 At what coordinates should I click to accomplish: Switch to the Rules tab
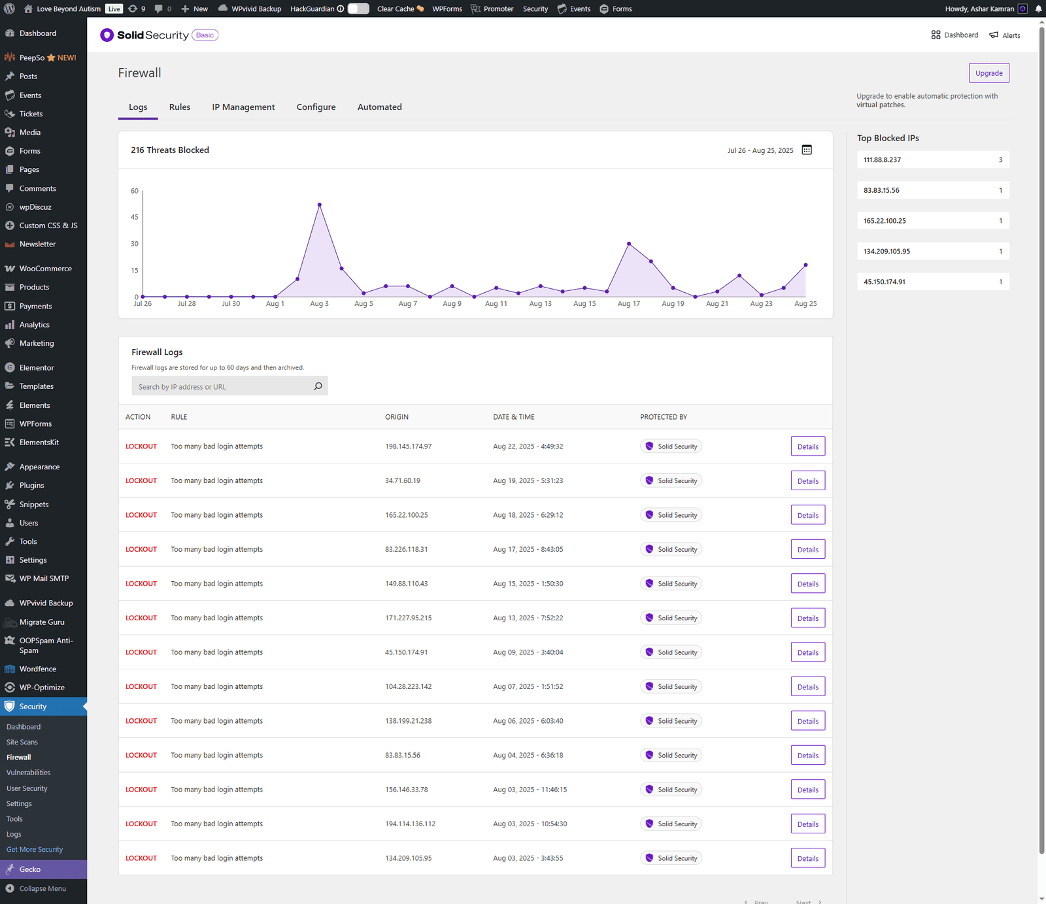point(180,107)
